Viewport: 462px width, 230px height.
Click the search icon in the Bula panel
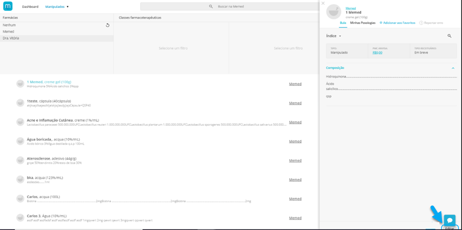point(449,35)
